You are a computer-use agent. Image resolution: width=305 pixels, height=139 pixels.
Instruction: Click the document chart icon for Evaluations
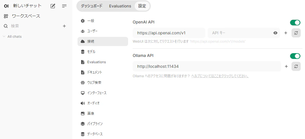(x=83, y=62)
